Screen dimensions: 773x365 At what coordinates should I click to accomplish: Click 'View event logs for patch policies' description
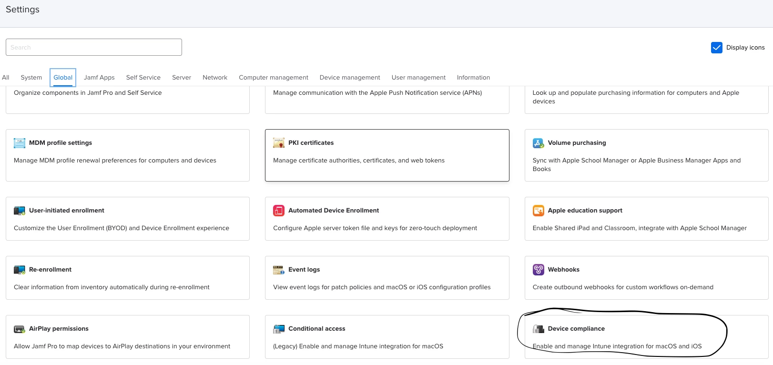tap(382, 287)
